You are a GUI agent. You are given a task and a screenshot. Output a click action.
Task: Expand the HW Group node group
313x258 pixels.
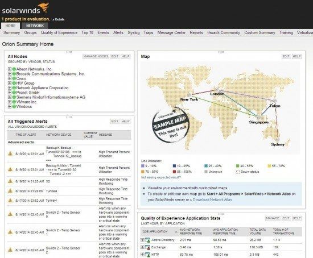(9, 83)
